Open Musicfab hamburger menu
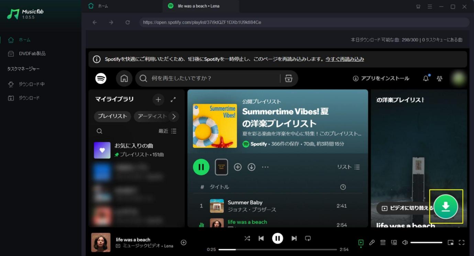 point(430,7)
